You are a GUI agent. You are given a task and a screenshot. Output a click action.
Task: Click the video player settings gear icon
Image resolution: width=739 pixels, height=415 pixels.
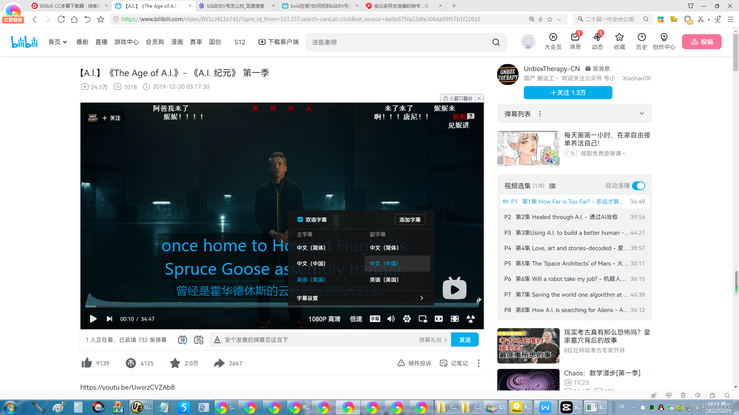(407, 319)
